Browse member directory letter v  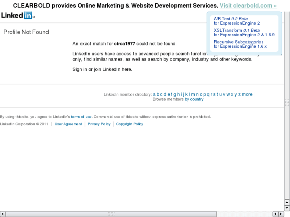224,94
